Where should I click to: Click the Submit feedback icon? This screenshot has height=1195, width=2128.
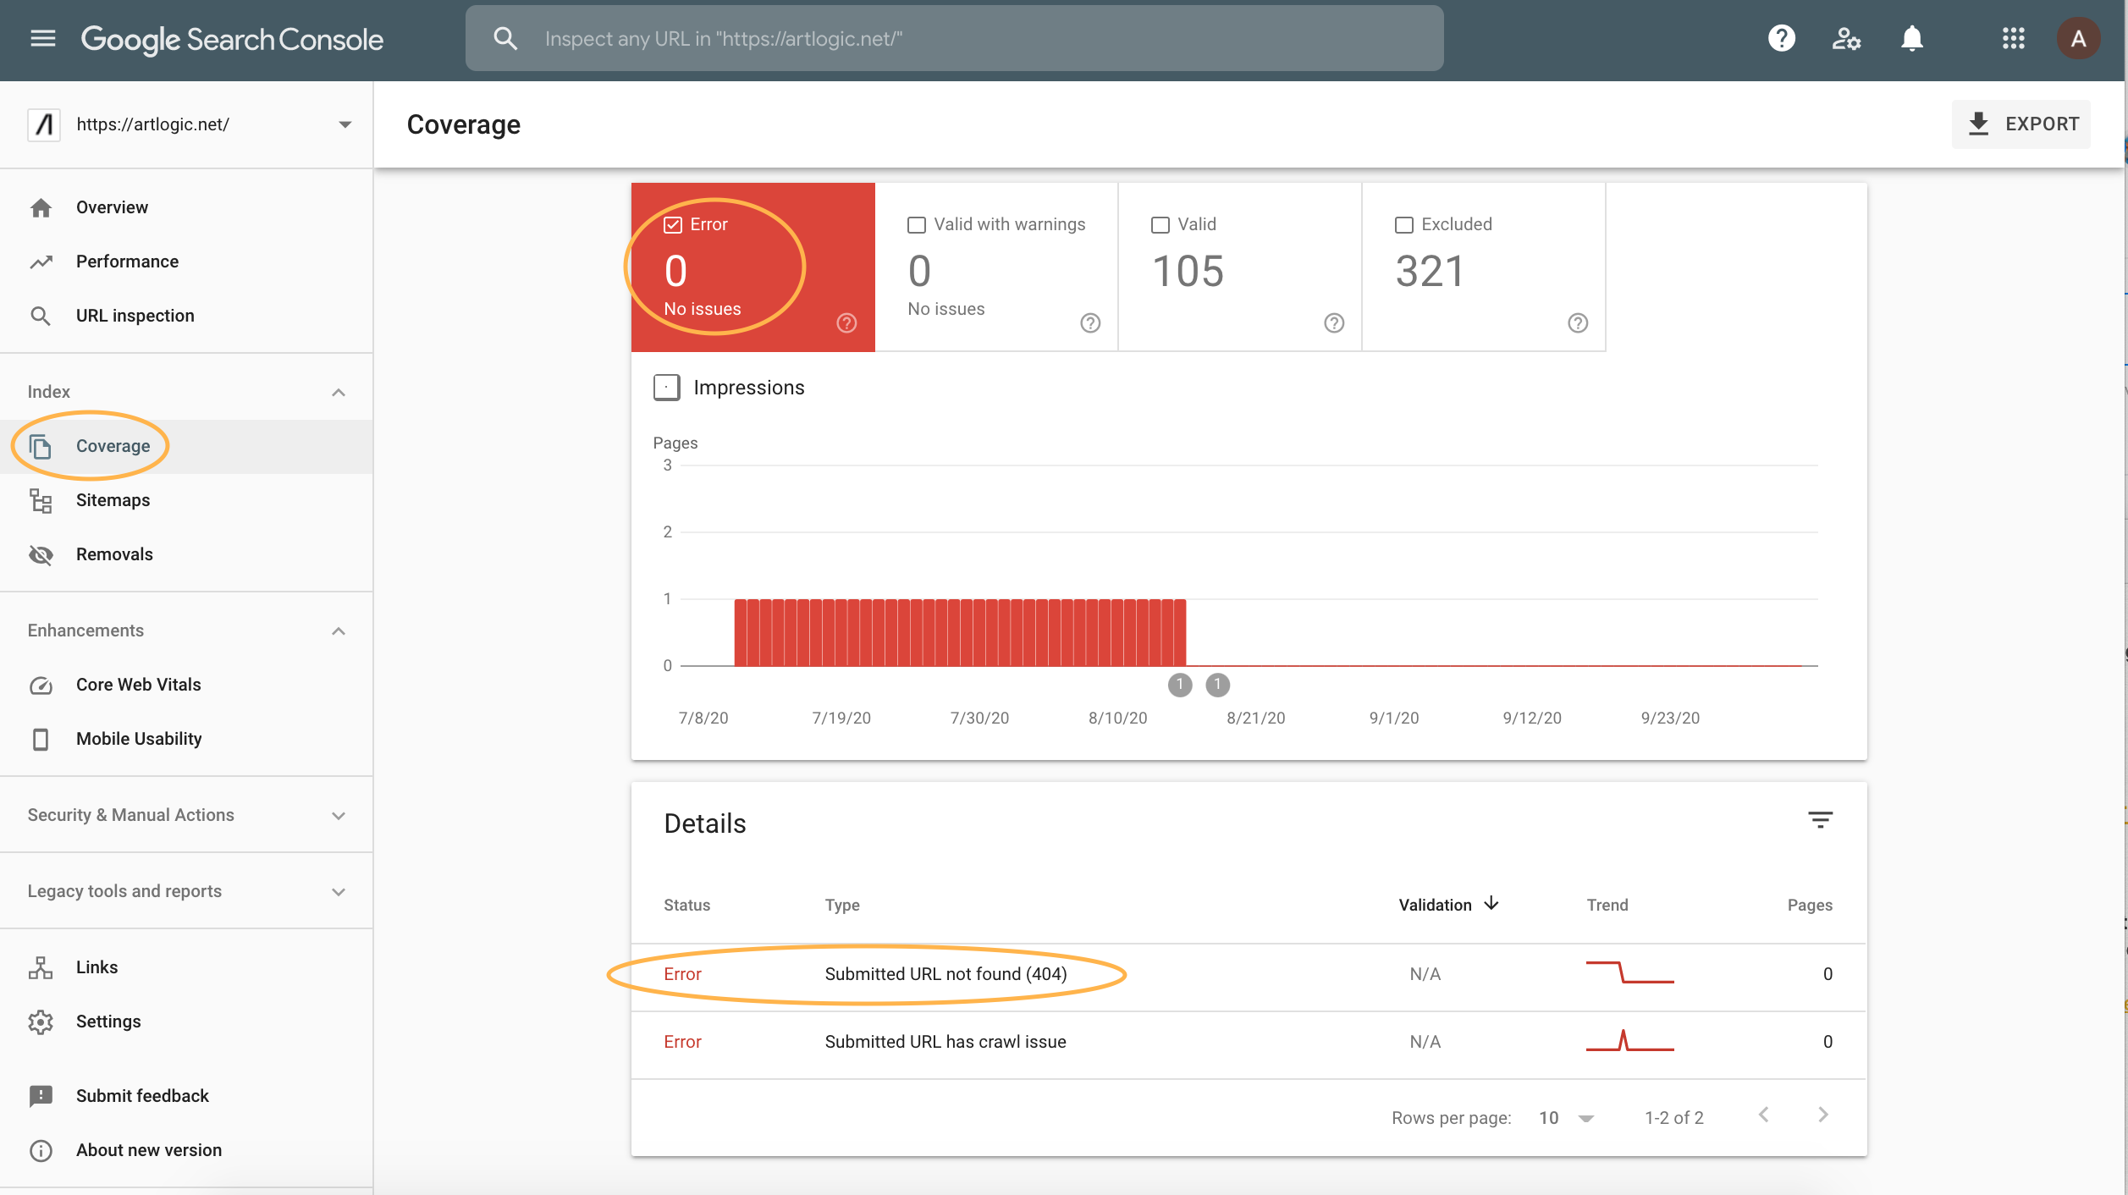(41, 1097)
